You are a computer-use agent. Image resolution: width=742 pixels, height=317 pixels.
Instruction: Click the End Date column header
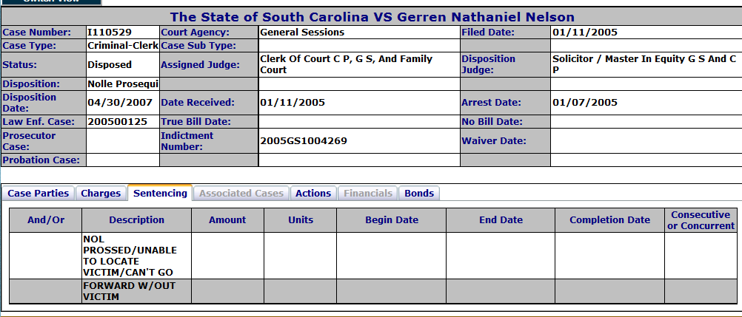click(501, 220)
